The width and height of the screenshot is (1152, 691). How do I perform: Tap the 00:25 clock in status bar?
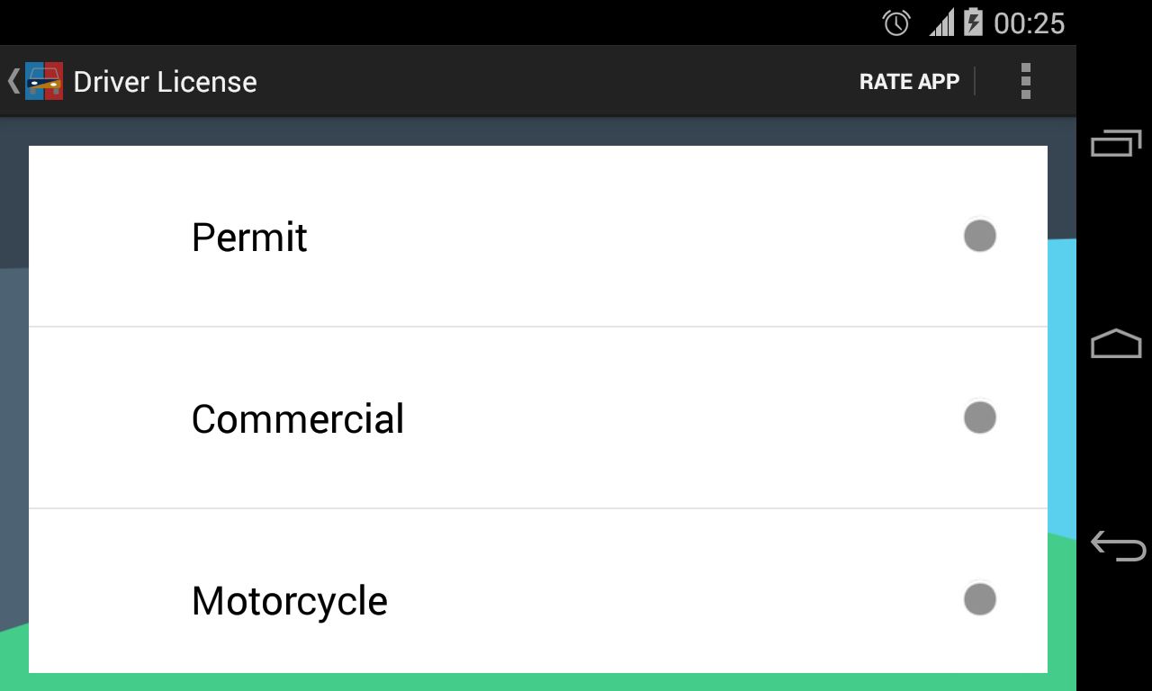(x=1029, y=22)
